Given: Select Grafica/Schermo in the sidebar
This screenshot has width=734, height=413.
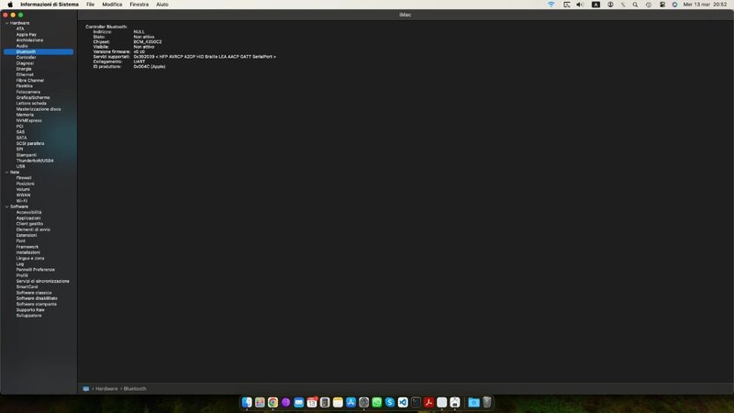Looking at the screenshot, I should (x=33, y=97).
